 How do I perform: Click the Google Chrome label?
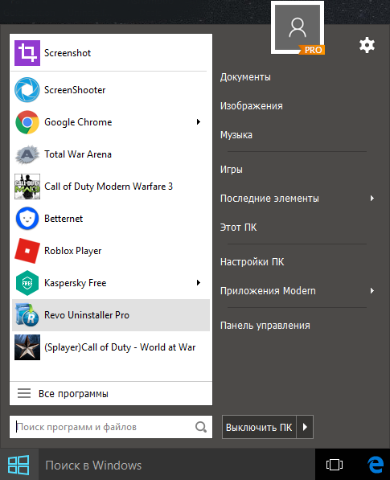(x=78, y=122)
